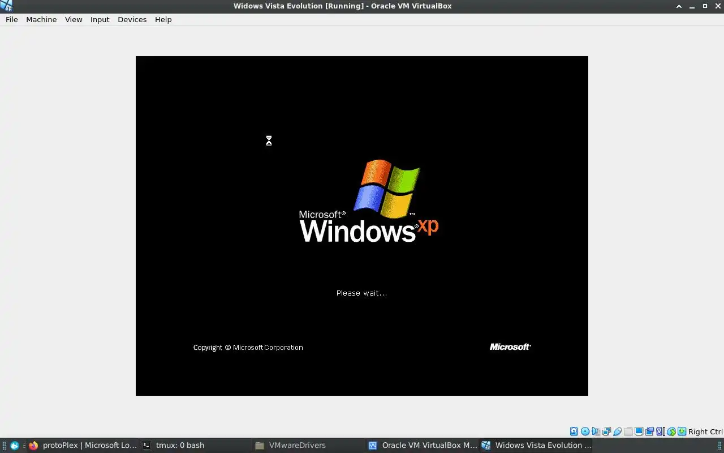The height and width of the screenshot is (453, 724).
Task: Shade the window using title bar arrow
Action: (x=679, y=6)
